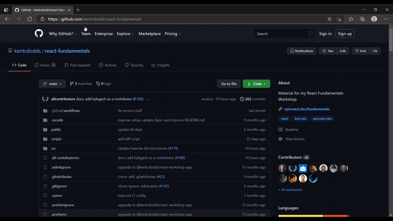Open browser collections icon
393x221 pixels.
tap(363, 19)
